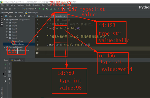Click the print icon in Run panel

[x=9, y=79]
